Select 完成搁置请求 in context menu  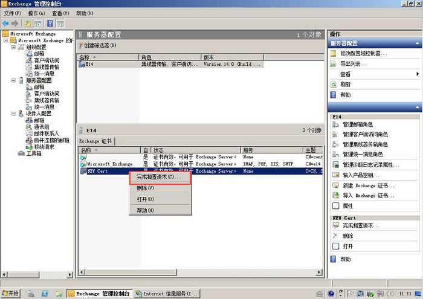158,177
